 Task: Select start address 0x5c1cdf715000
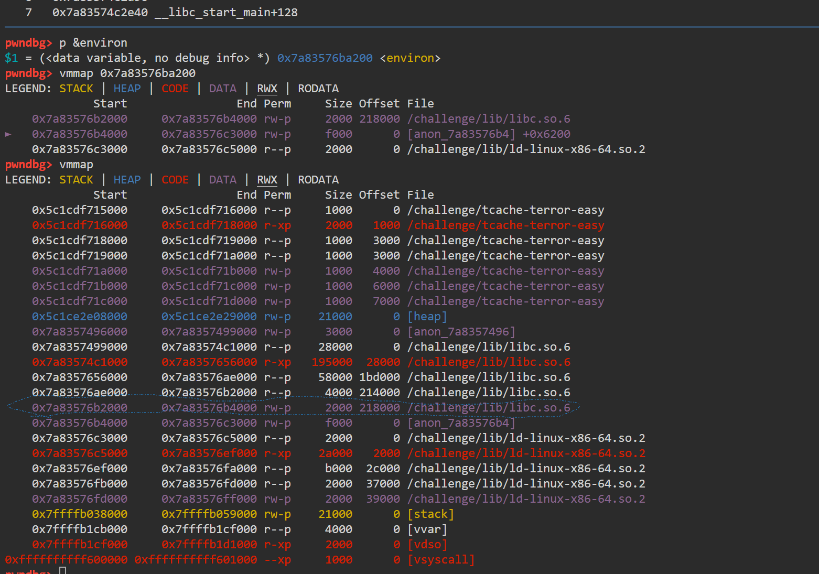[80, 210]
